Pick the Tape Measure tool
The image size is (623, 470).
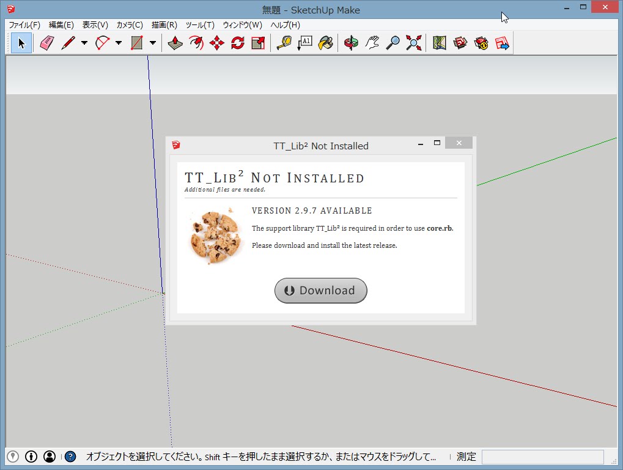point(284,43)
